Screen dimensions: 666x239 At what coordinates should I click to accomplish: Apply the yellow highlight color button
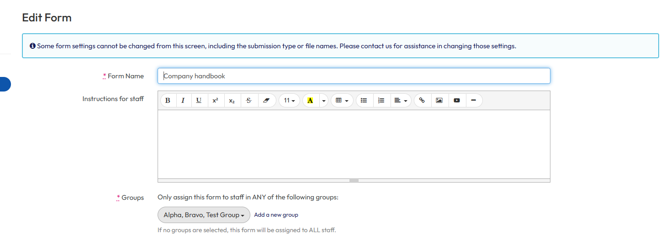pos(310,101)
